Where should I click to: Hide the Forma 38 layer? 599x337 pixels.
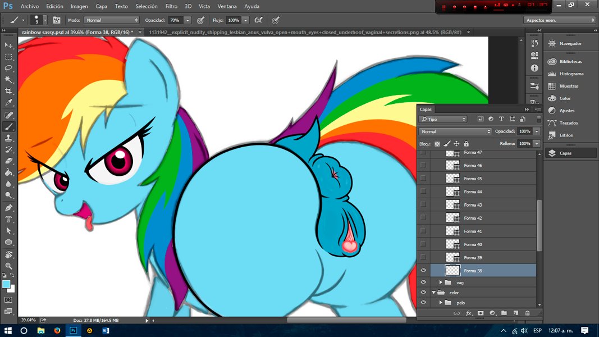coord(423,271)
